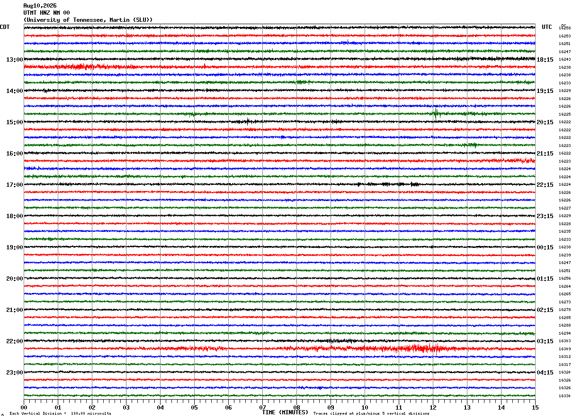Click the '18:15' UTC time label
This screenshot has width=573, height=420.
[545, 60]
